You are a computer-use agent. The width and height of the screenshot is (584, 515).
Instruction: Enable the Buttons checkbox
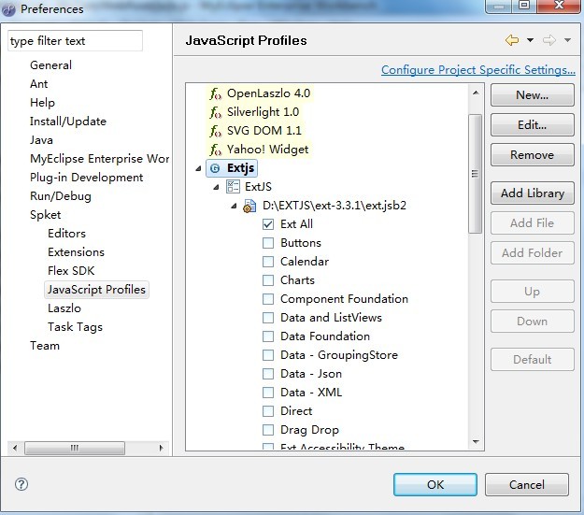[268, 243]
